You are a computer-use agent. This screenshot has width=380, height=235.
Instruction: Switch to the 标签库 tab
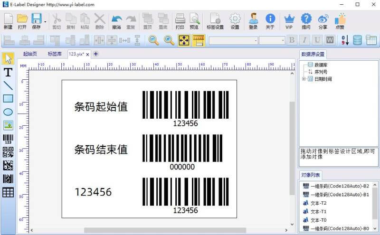tap(55, 54)
